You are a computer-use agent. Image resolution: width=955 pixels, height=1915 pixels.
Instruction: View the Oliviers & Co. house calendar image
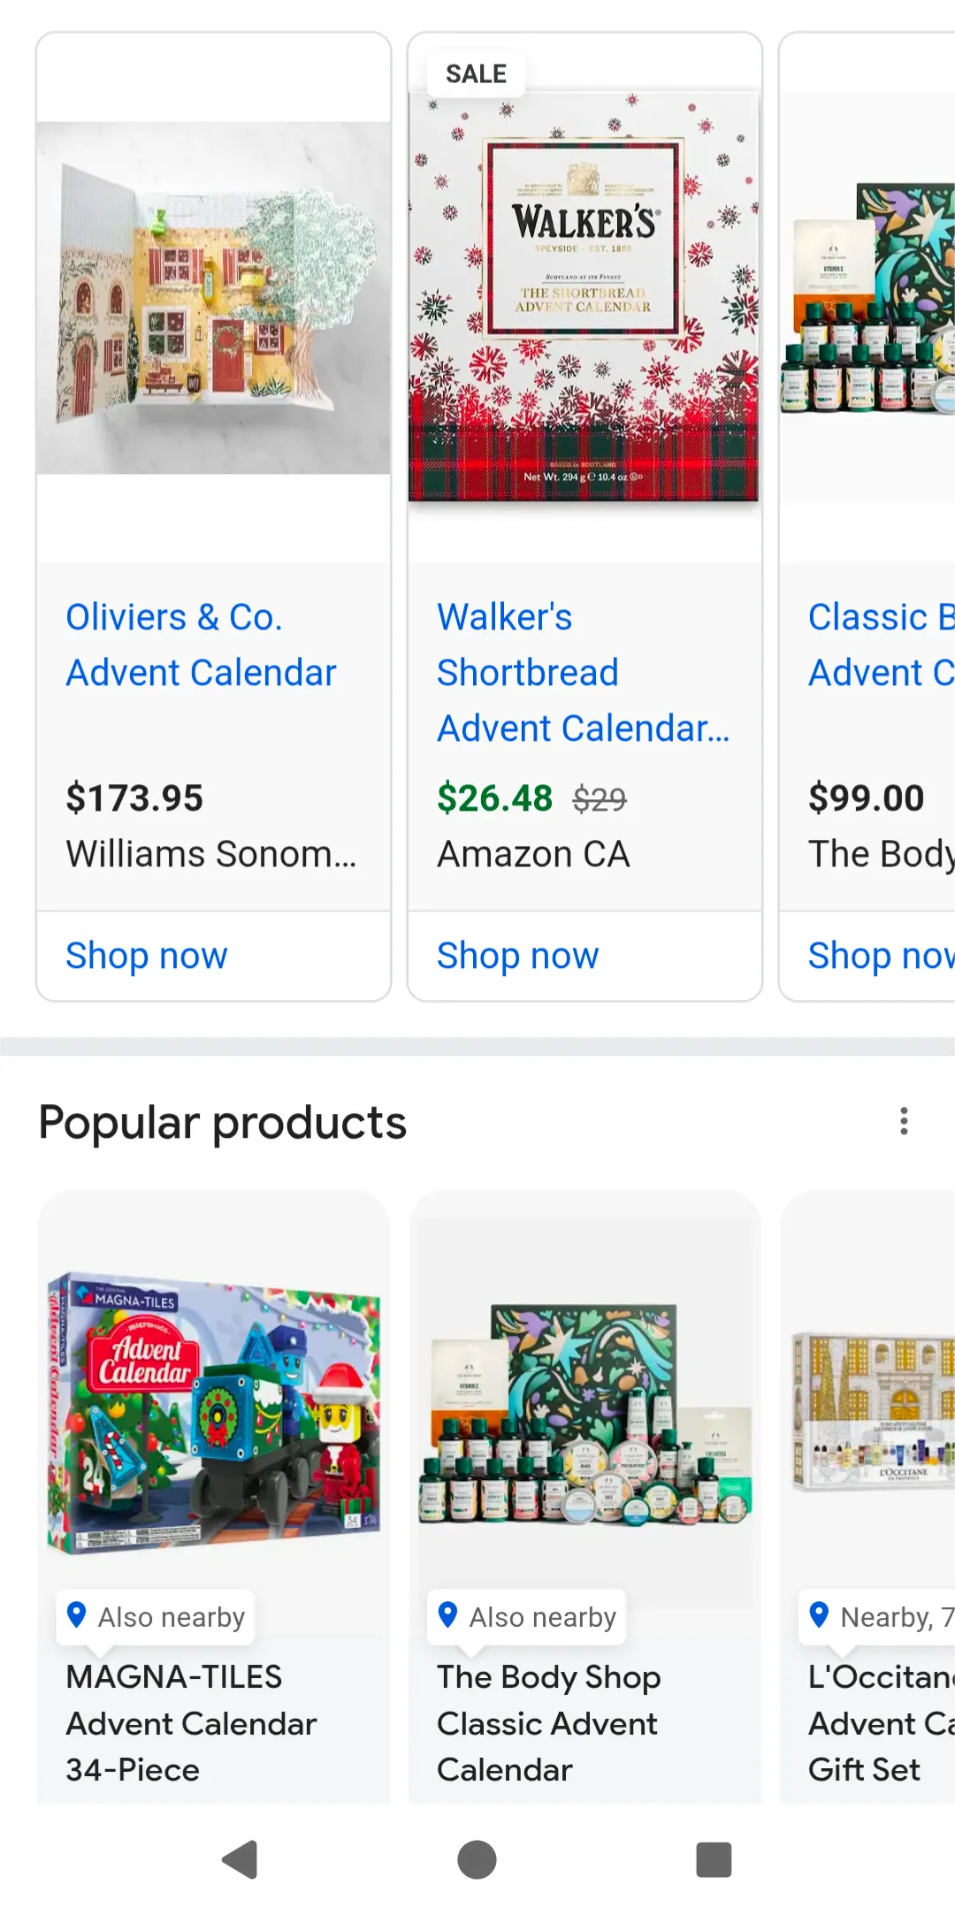click(x=213, y=298)
